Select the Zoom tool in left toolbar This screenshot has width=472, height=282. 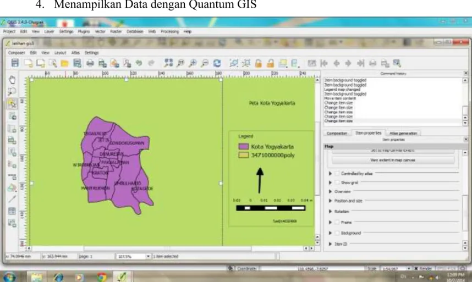12,91
